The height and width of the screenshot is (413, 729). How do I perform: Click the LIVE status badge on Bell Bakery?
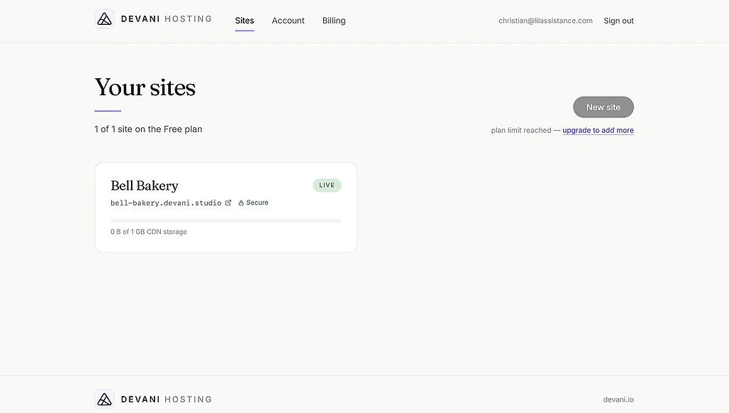coord(327,185)
